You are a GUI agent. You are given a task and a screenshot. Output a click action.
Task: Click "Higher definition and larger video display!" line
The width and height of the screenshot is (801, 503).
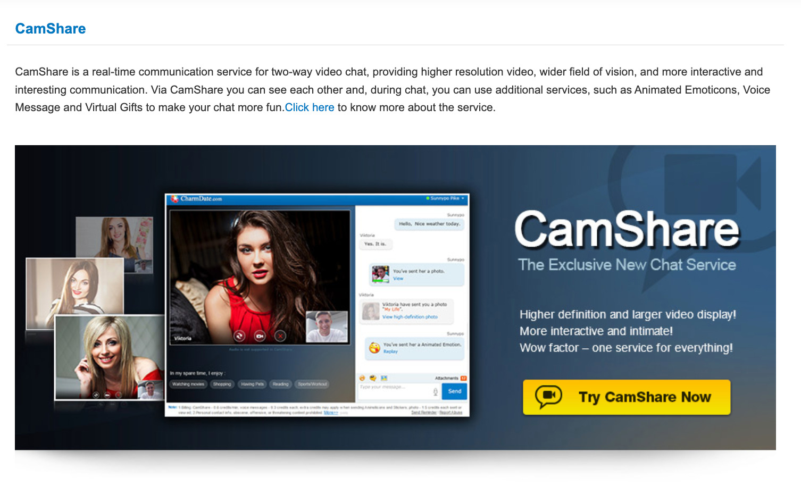(628, 315)
